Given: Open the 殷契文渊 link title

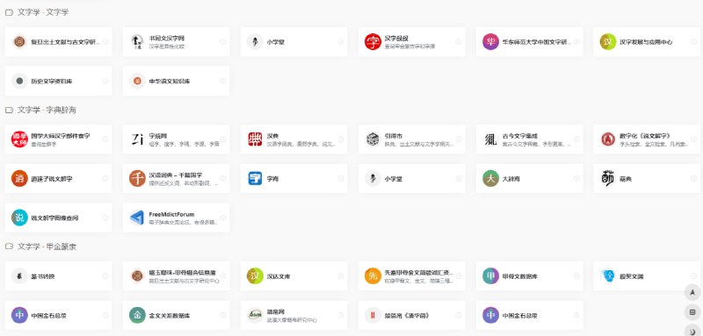Looking at the screenshot, I should click(x=632, y=276).
